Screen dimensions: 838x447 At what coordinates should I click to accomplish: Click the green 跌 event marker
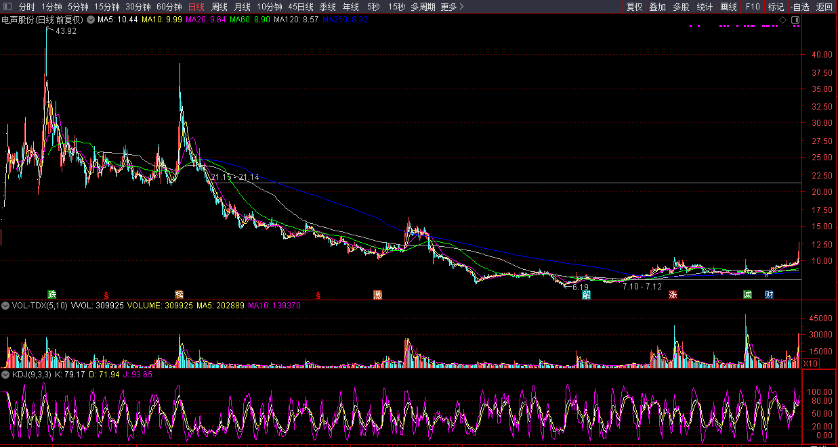pos(52,294)
